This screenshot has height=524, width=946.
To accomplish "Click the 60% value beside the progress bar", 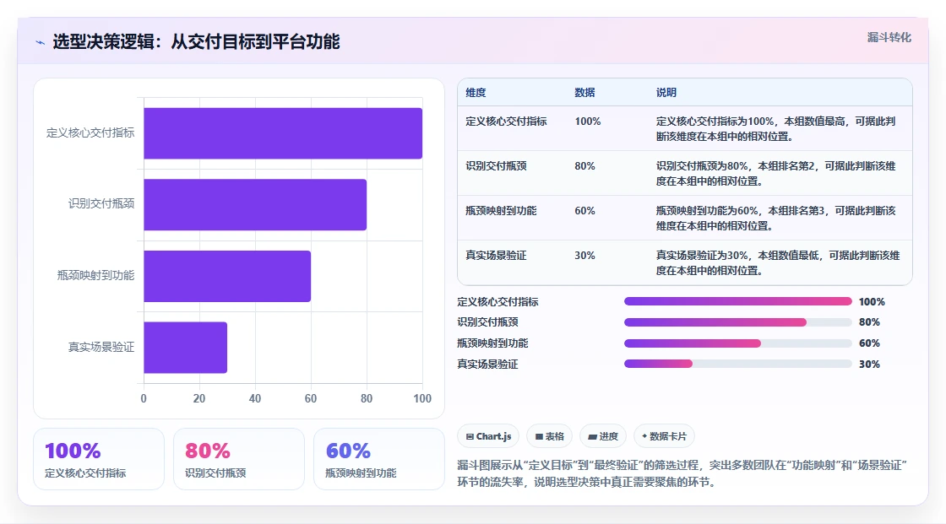I will coord(869,343).
